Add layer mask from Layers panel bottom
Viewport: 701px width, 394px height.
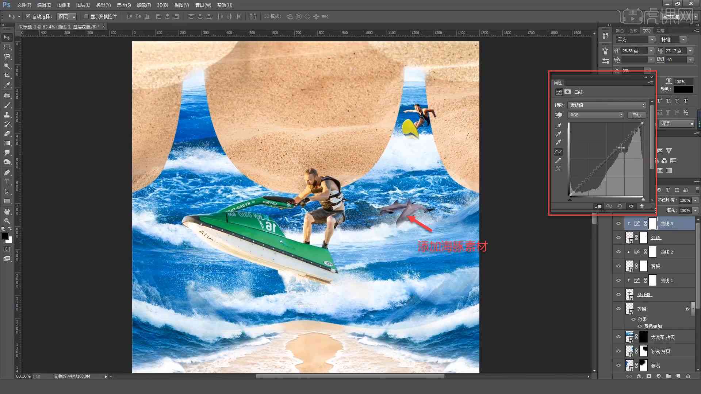pos(649,376)
